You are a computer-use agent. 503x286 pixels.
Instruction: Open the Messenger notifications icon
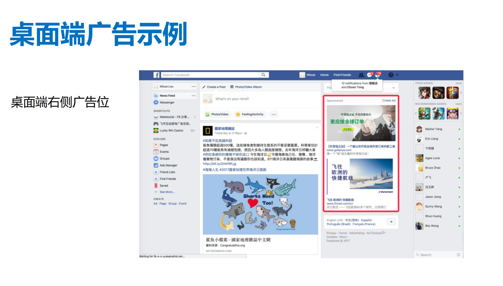click(370, 75)
